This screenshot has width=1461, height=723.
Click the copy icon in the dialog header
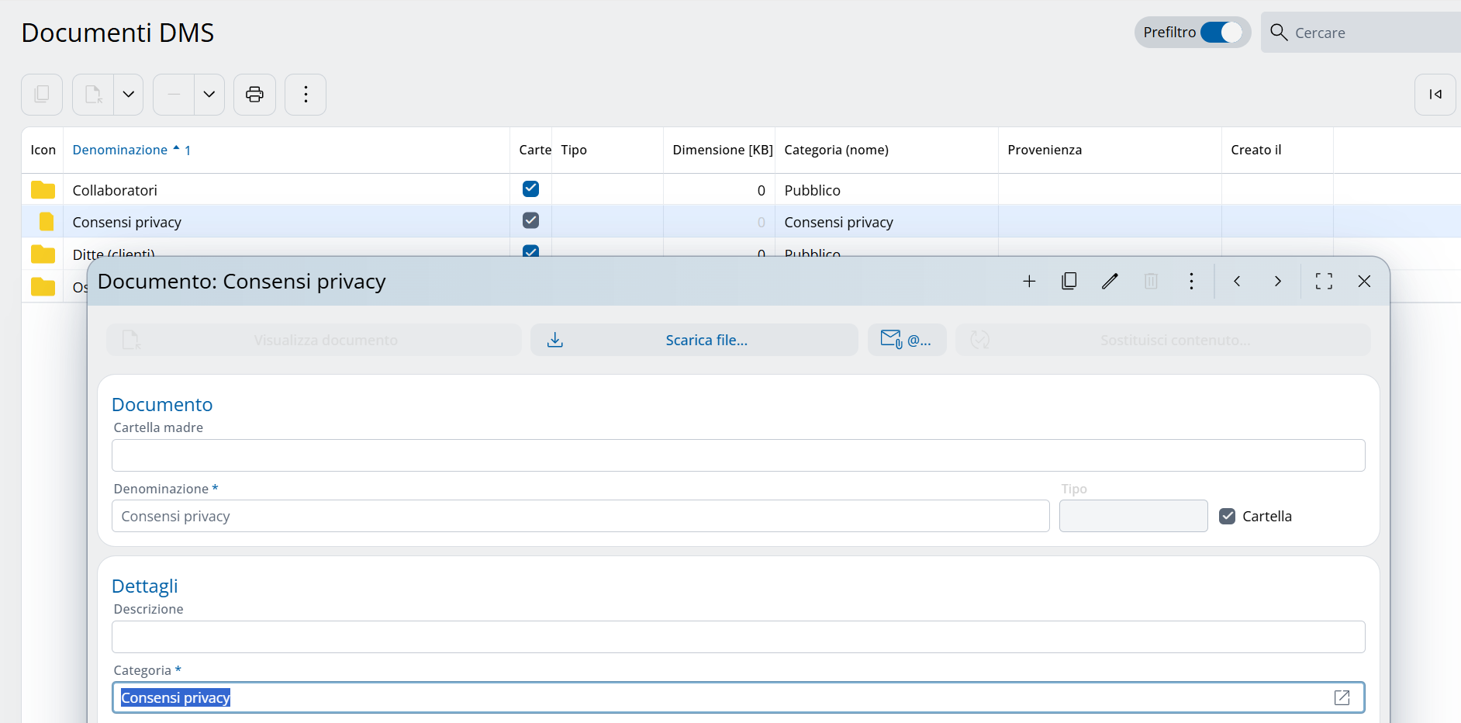1069,282
